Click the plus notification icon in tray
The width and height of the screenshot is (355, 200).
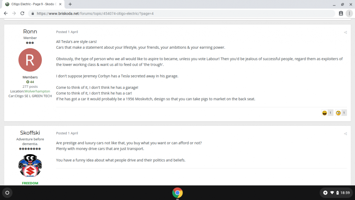325,193
